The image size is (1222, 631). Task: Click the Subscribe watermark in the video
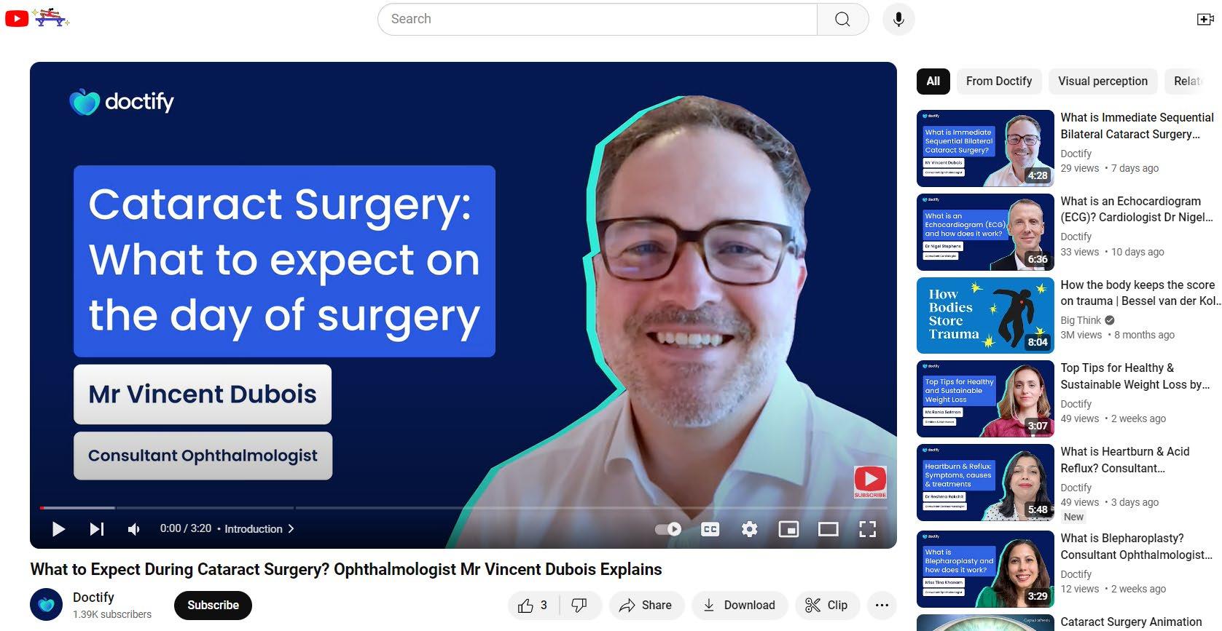pyautogui.click(x=870, y=482)
